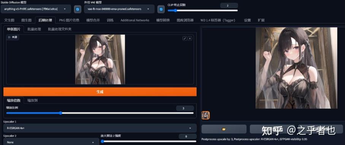Select the 缩放到 tab
The image size is (345, 145).
point(33,101)
